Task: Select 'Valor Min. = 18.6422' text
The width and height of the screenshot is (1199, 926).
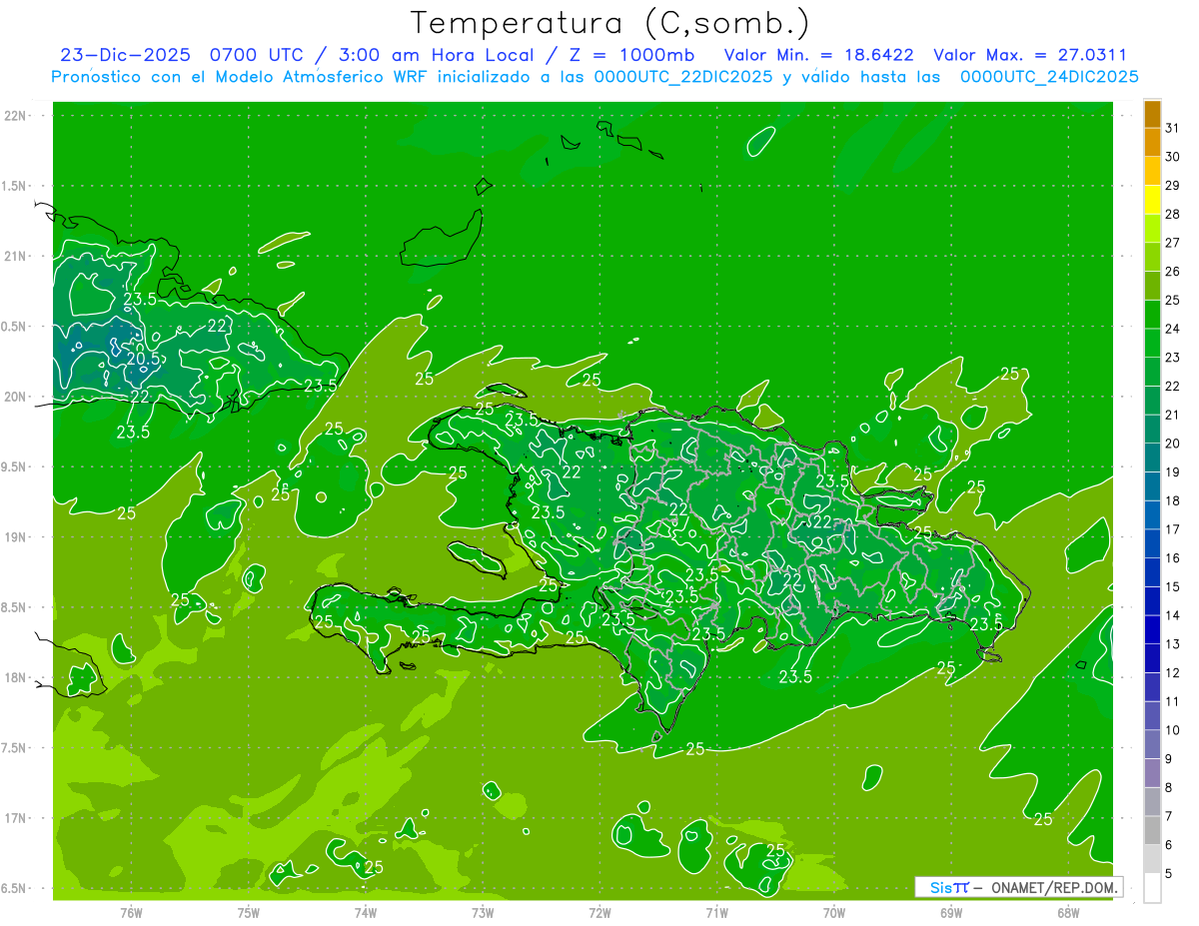Action: tap(818, 55)
